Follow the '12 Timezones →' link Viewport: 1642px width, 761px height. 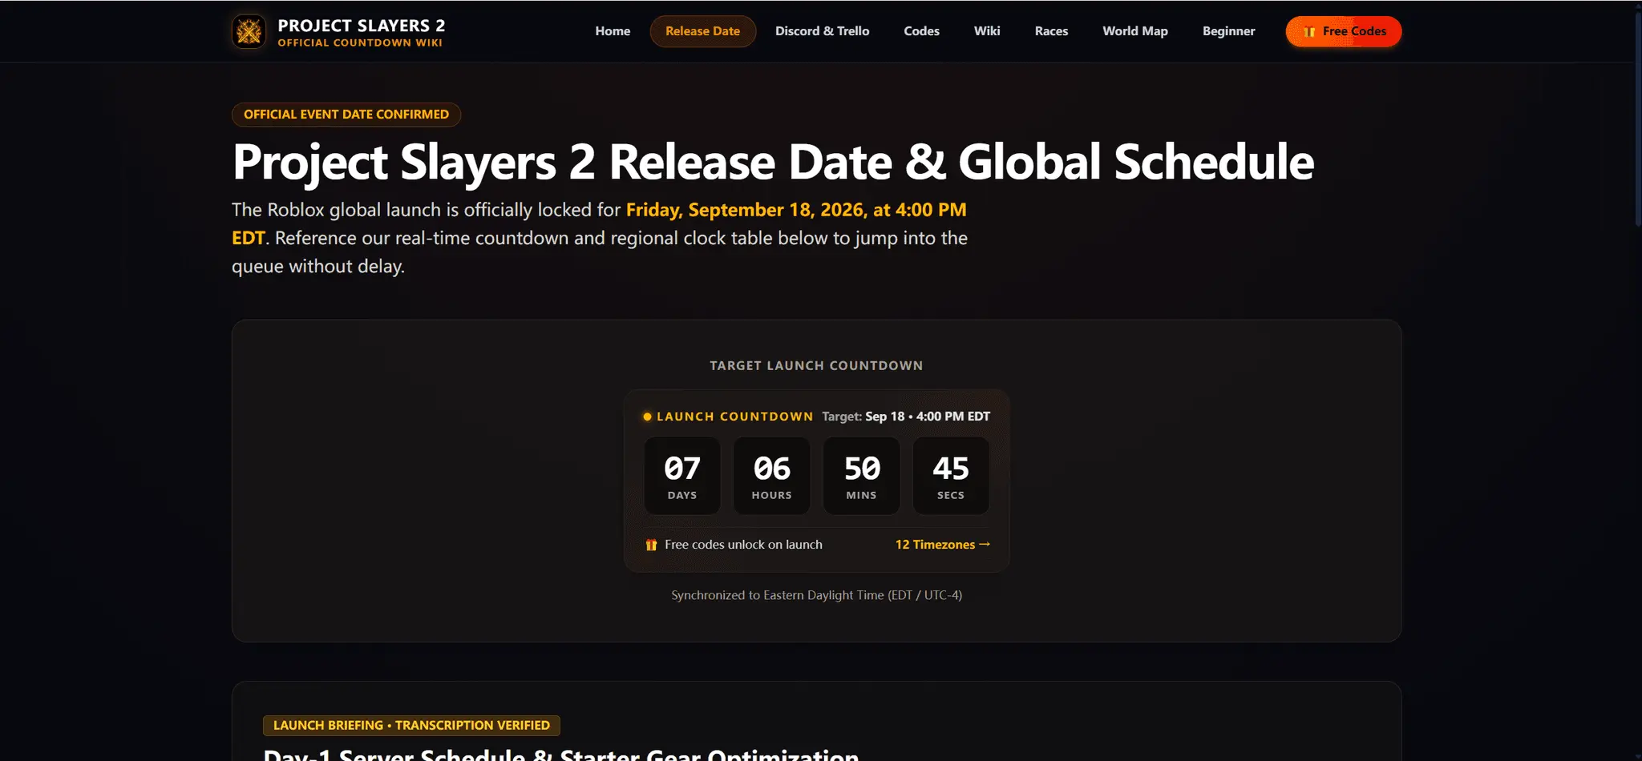[943, 545]
